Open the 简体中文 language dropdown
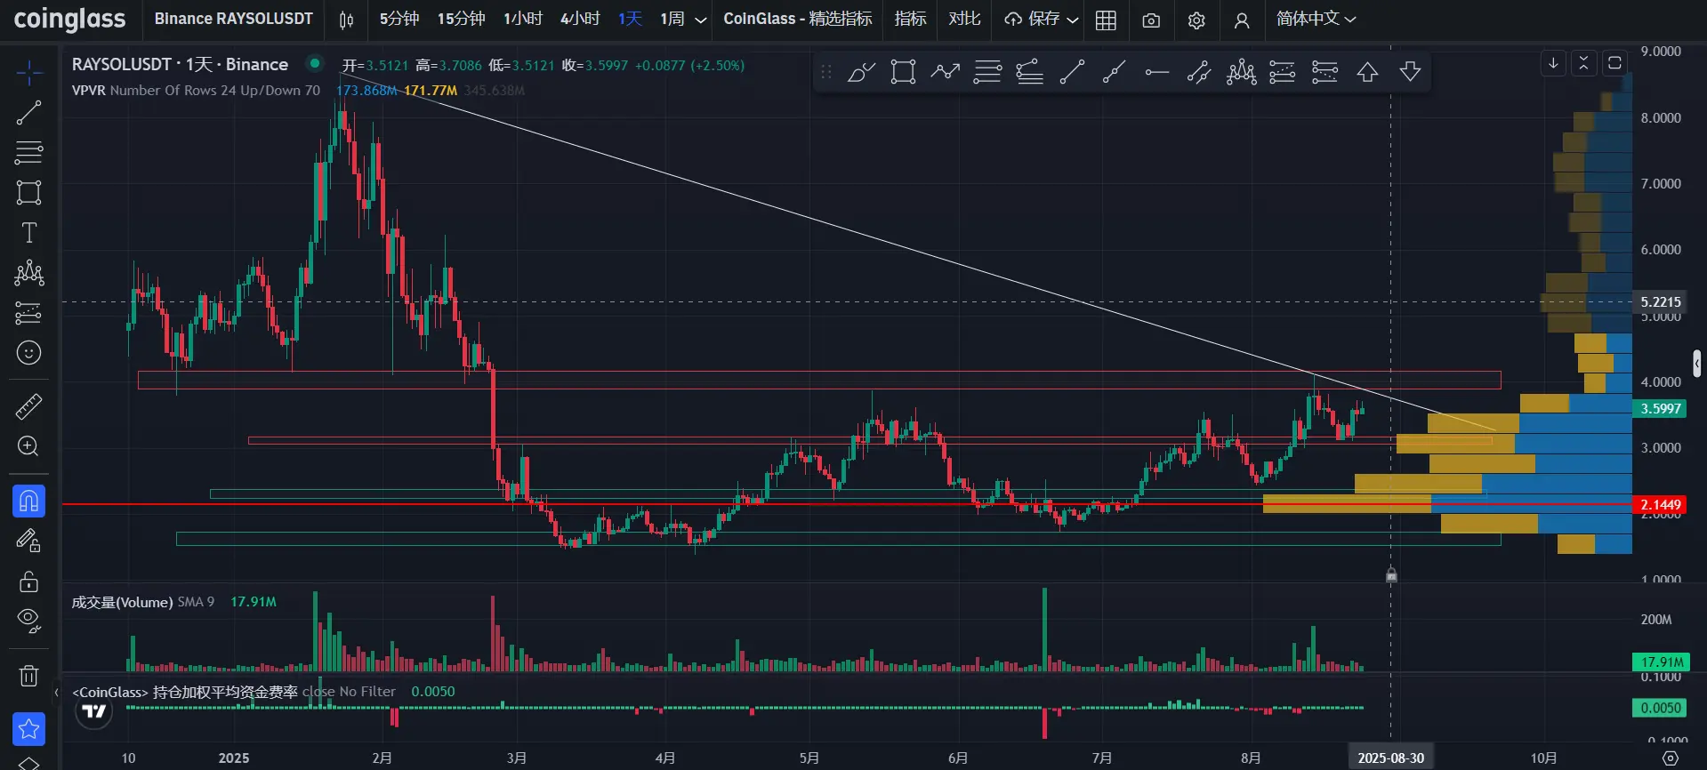 point(1316,19)
